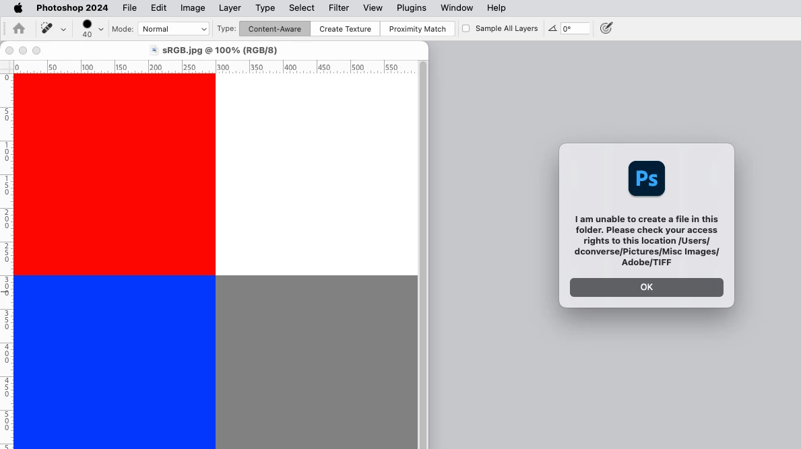The height and width of the screenshot is (449, 801).
Task: Click the red square in the canvas
Action: [x=115, y=174]
